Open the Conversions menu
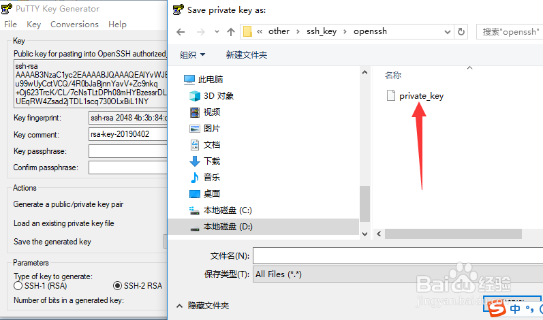Image resolution: width=543 pixels, height=320 pixels. [74, 25]
